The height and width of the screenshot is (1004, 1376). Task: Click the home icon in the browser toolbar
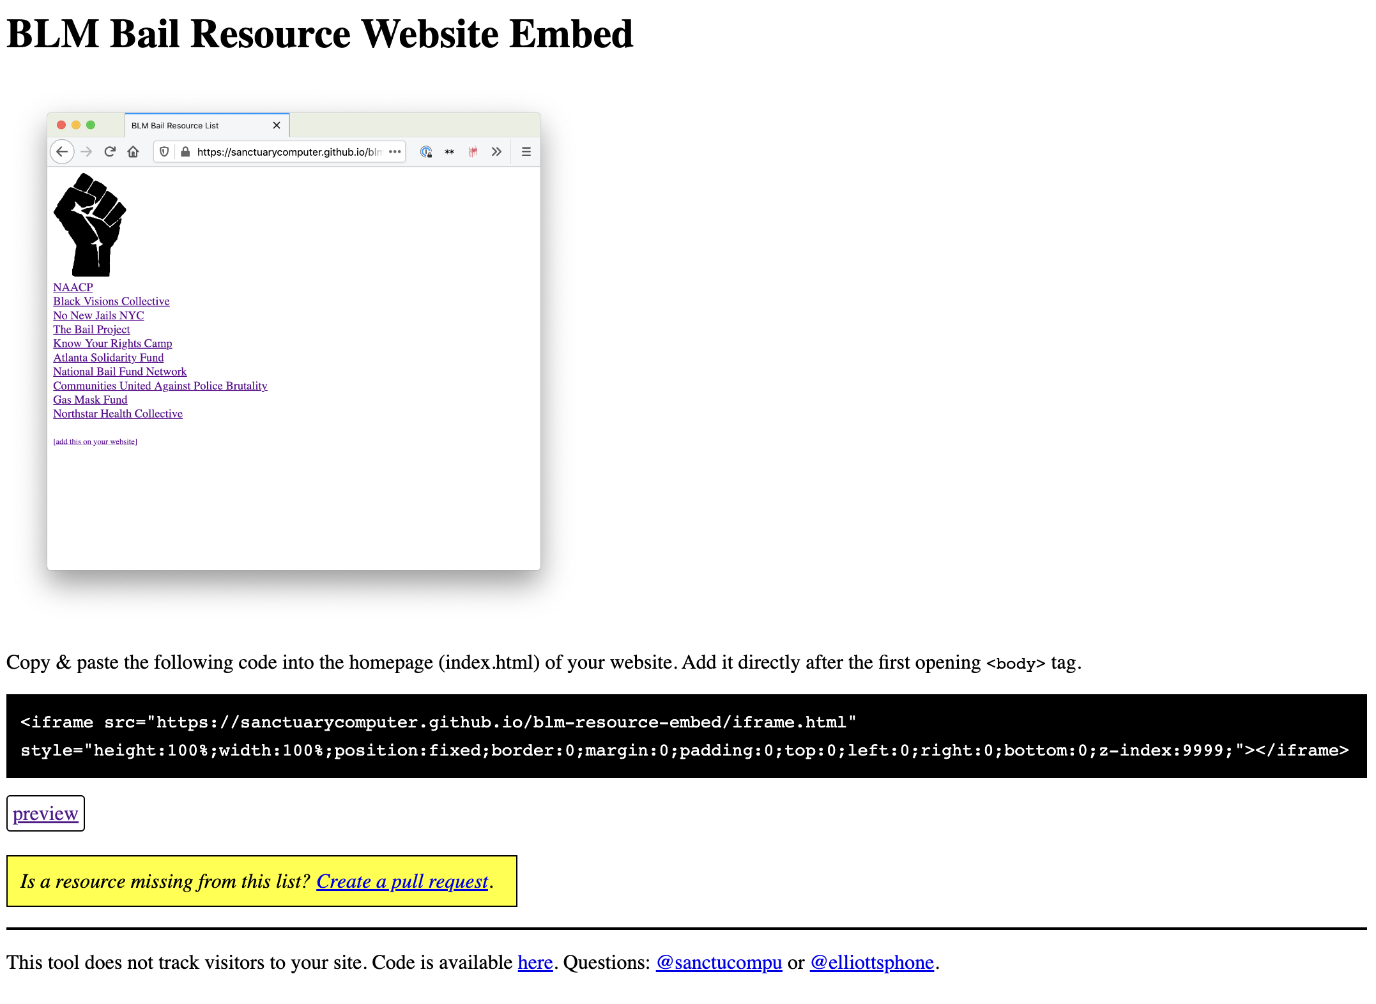coord(133,152)
